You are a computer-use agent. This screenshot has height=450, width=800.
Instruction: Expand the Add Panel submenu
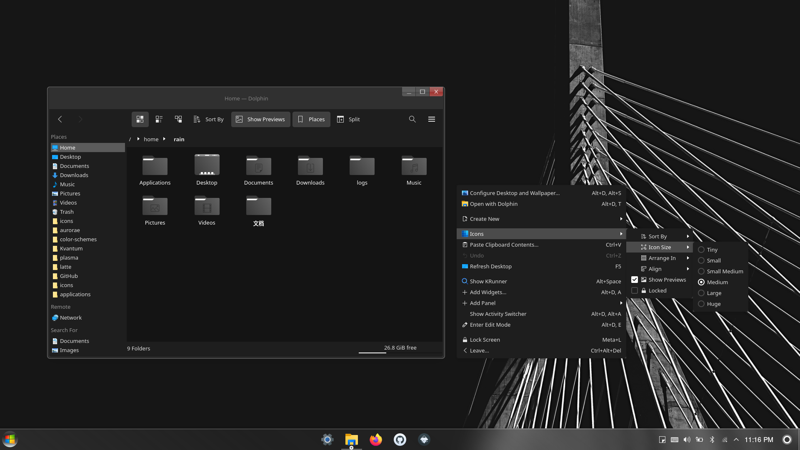(541, 303)
